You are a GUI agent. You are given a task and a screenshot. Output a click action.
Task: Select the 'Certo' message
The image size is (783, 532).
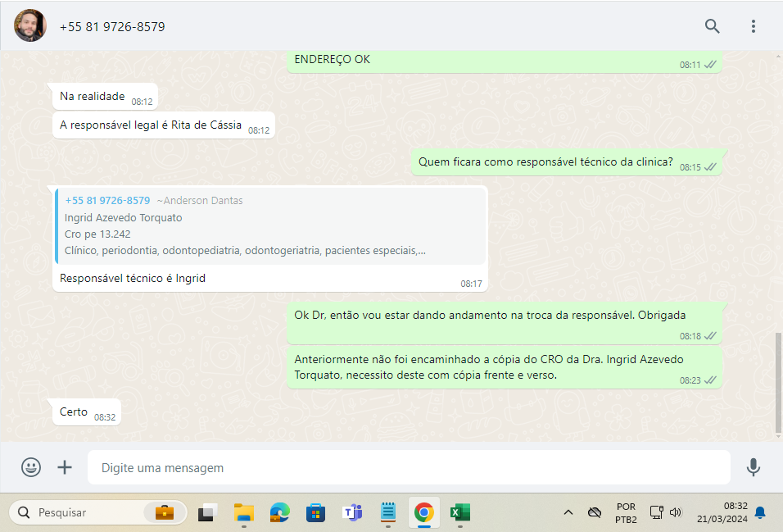[x=86, y=412]
